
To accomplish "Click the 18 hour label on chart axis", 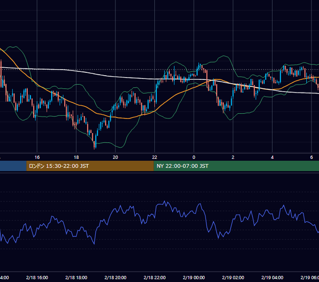I will pos(76,157).
